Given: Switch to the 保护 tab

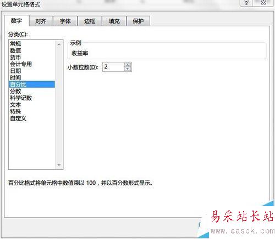Looking at the screenshot, I should 138,21.
